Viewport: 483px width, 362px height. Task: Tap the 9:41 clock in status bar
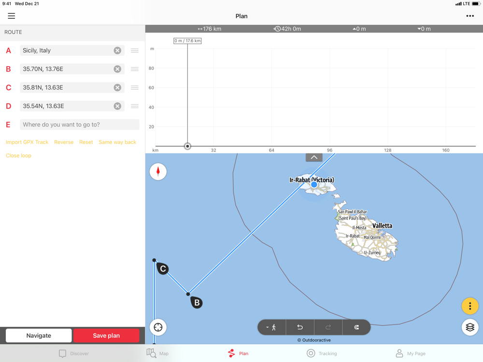pos(6,4)
